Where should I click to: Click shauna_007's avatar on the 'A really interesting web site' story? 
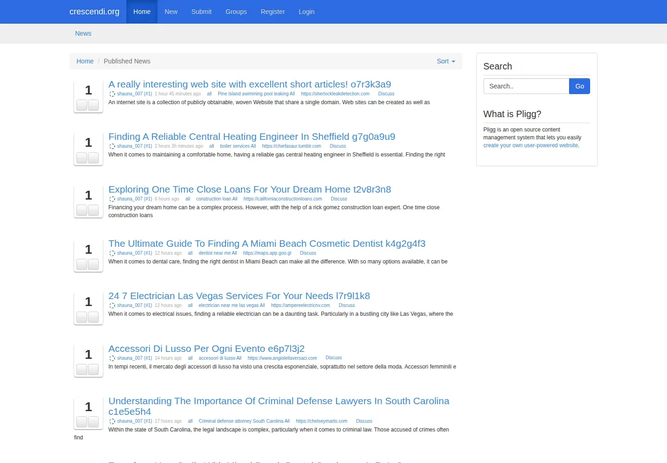point(112,94)
